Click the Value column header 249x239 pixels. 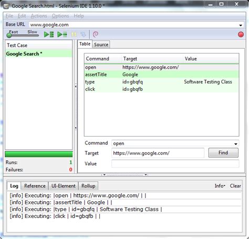(x=211, y=59)
